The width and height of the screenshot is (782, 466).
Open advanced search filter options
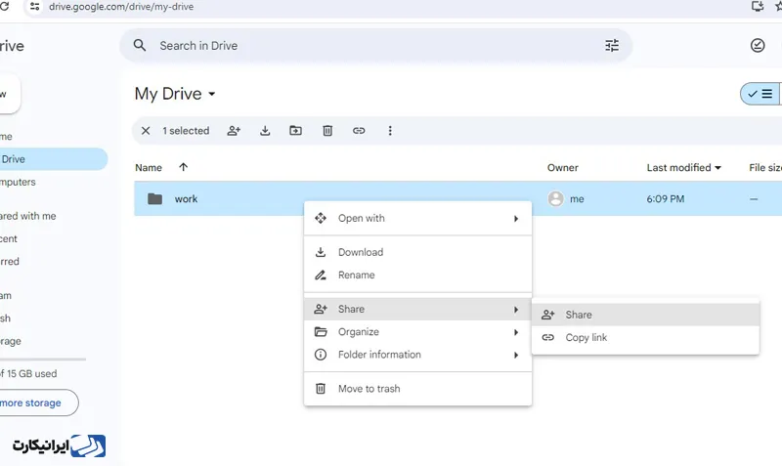pyautogui.click(x=612, y=45)
